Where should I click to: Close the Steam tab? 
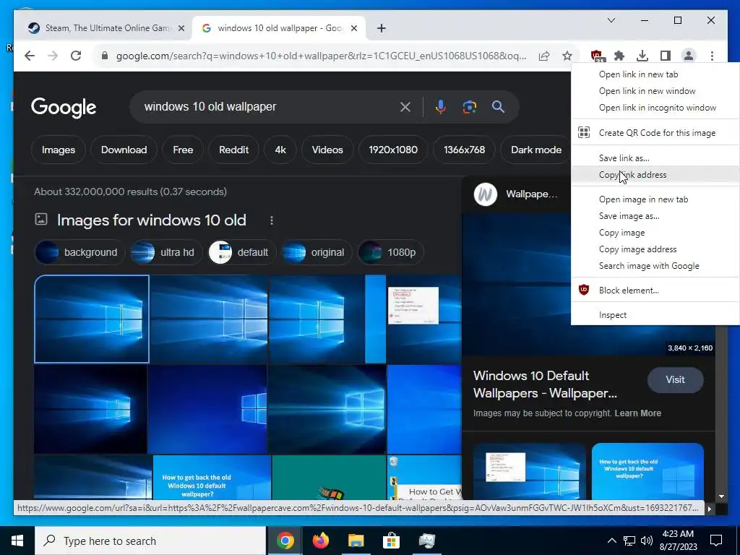point(181,28)
